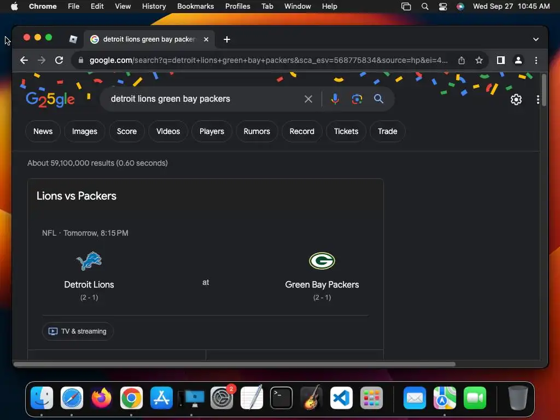Open the Profiles menu
This screenshot has width=560, height=420.
pyautogui.click(x=237, y=7)
